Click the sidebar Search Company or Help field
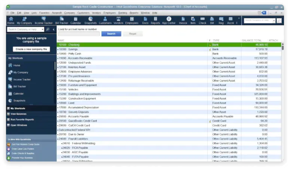 click(24, 29)
